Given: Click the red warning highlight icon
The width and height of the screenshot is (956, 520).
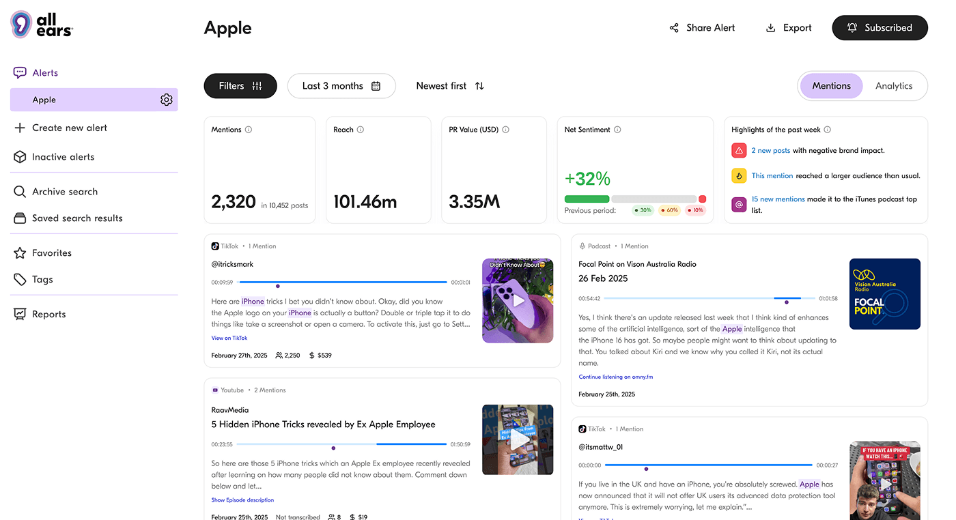Looking at the screenshot, I should 739,150.
